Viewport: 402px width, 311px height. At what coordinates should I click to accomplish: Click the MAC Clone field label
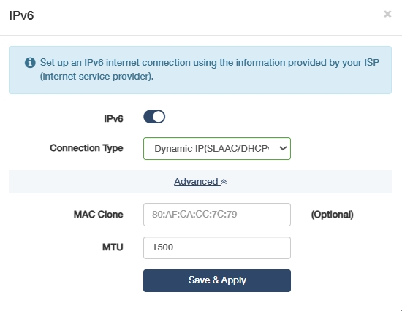[99, 215]
